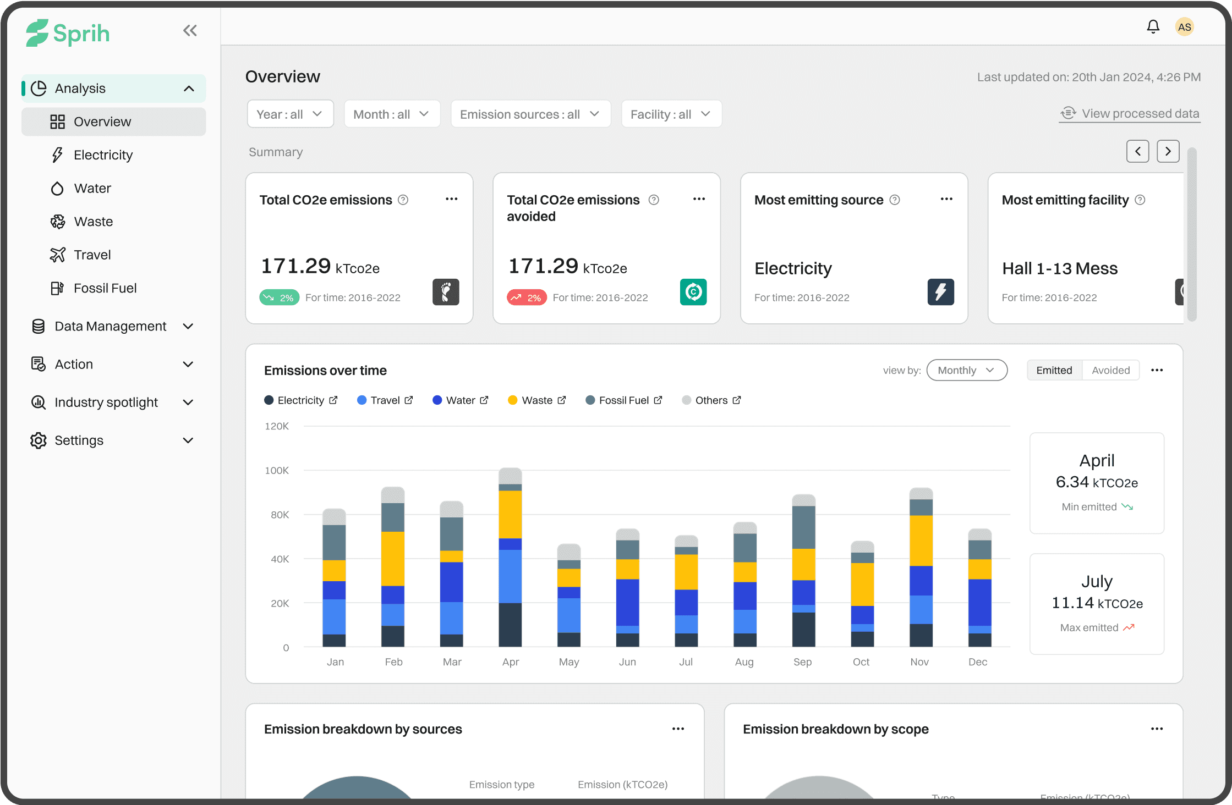Viewport: 1232px width, 805px height.
Task: Collapse the sidebar with double-chevron icon
Action: pos(190,31)
